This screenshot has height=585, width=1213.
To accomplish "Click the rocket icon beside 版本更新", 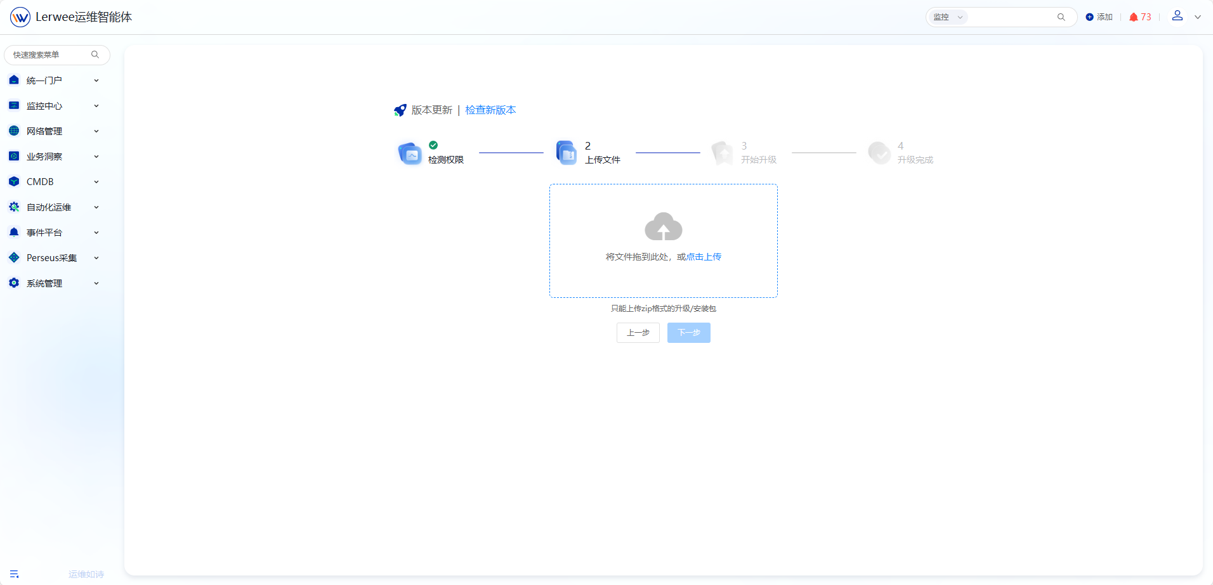I will 400,110.
